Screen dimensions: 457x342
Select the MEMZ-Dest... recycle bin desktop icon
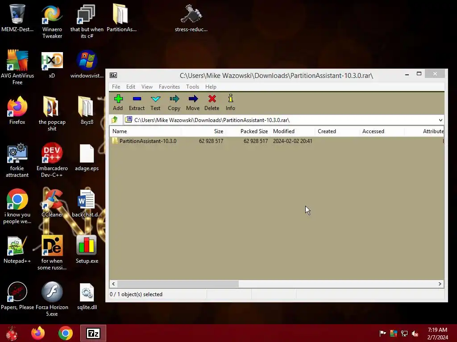click(x=17, y=18)
